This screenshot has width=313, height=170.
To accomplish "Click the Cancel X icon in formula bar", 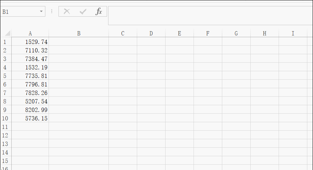I will [67, 12].
